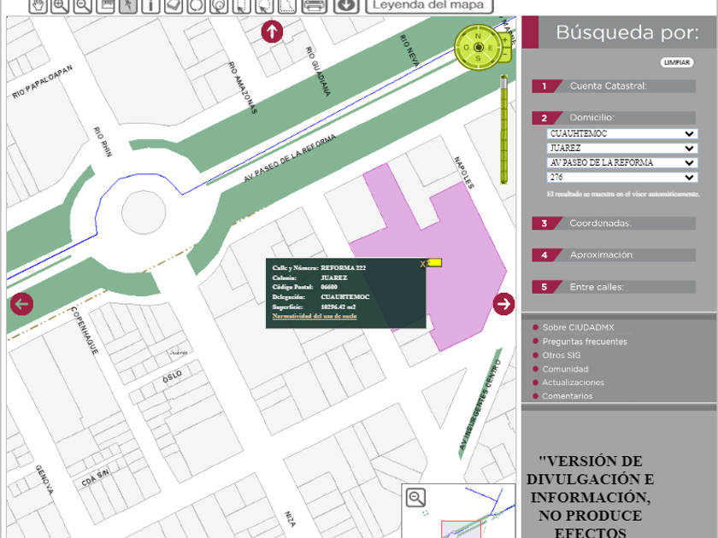The image size is (718, 538).
Task: Click compass minus zoom button
Action: 505,55
